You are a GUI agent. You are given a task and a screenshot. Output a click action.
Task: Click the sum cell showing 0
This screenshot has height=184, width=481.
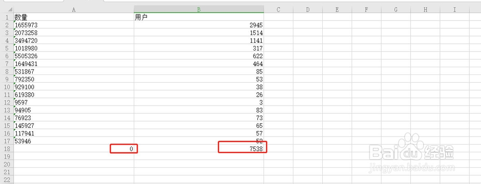click(x=74, y=148)
